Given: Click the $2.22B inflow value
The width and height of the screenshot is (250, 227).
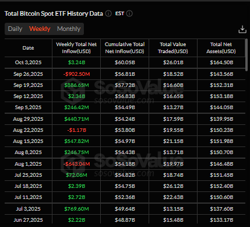Looking at the screenshot, I should coord(76,220).
